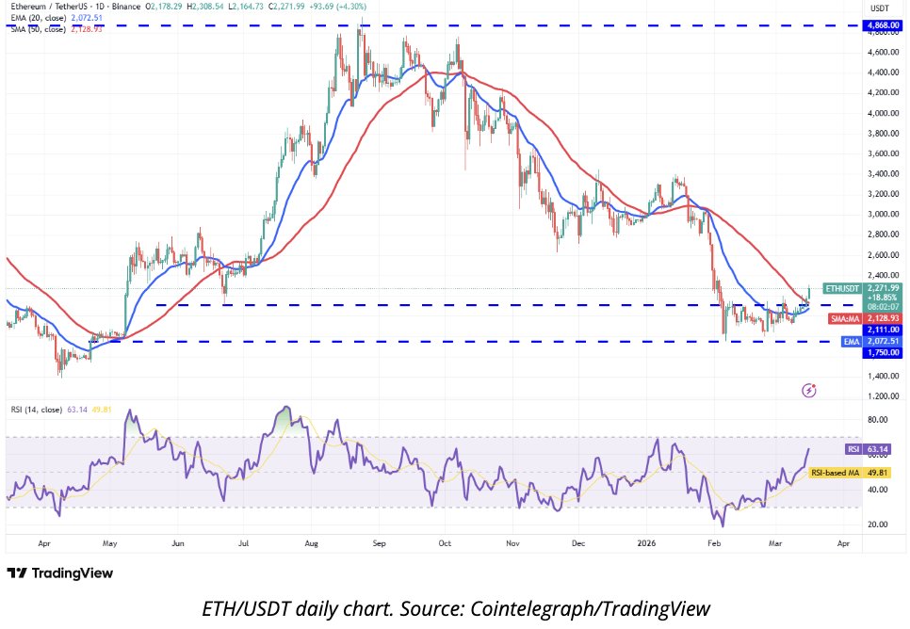Click the Aug label on time axis
Viewport: 910px width, 629px height.
point(312,543)
